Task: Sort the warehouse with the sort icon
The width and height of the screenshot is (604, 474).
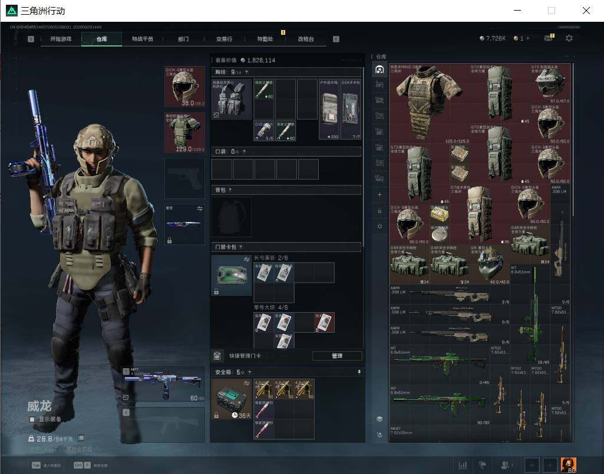Action: pyautogui.click(x=379, y=435)
